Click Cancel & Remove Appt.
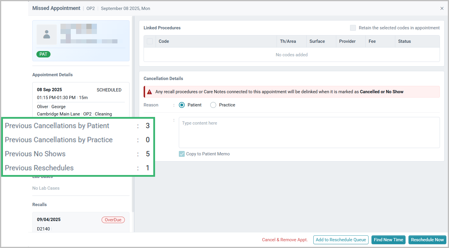The height and width of the screenshot is (248, 449). coord(285,240)
